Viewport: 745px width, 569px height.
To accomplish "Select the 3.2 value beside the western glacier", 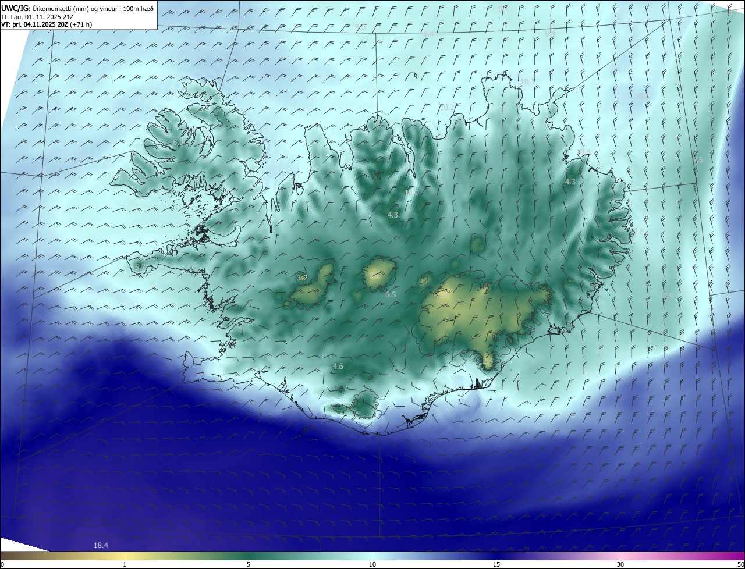I will (x=302, y=278).
